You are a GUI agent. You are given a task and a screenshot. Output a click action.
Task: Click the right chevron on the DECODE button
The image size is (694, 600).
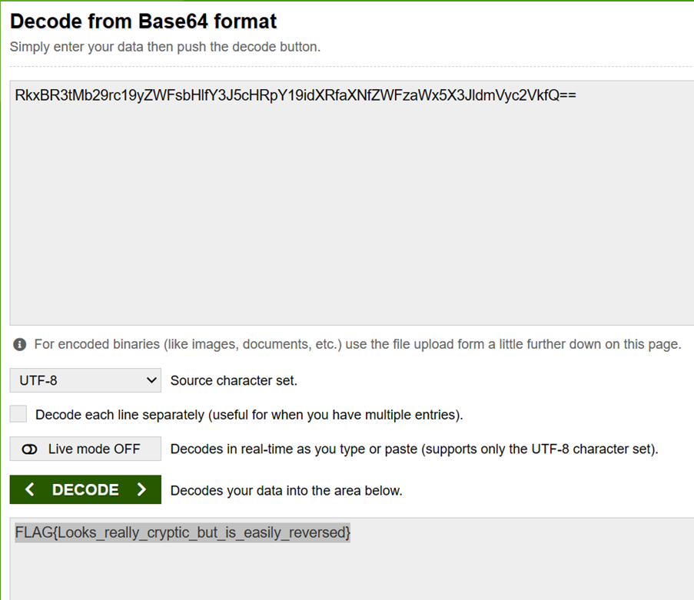(x=141, y=490)
